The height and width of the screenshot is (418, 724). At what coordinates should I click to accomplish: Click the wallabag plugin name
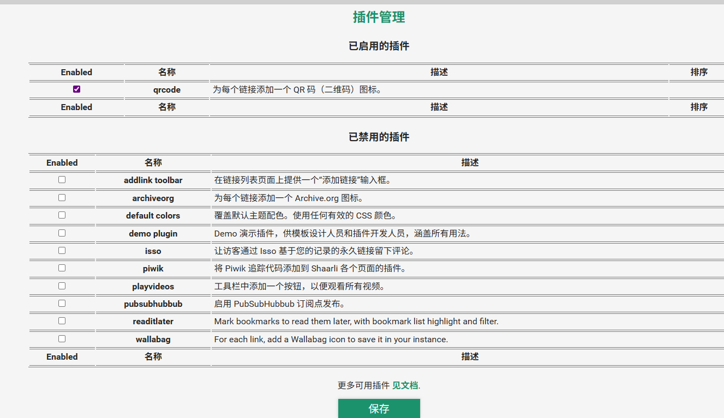pos(153,340)
